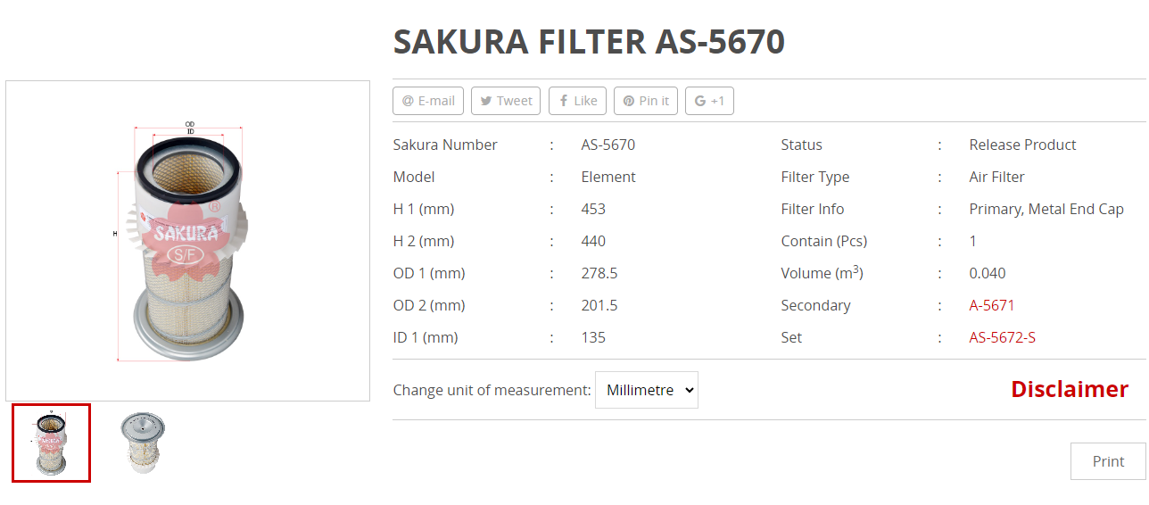Click the H 2 value '440'

click(593, 241)
